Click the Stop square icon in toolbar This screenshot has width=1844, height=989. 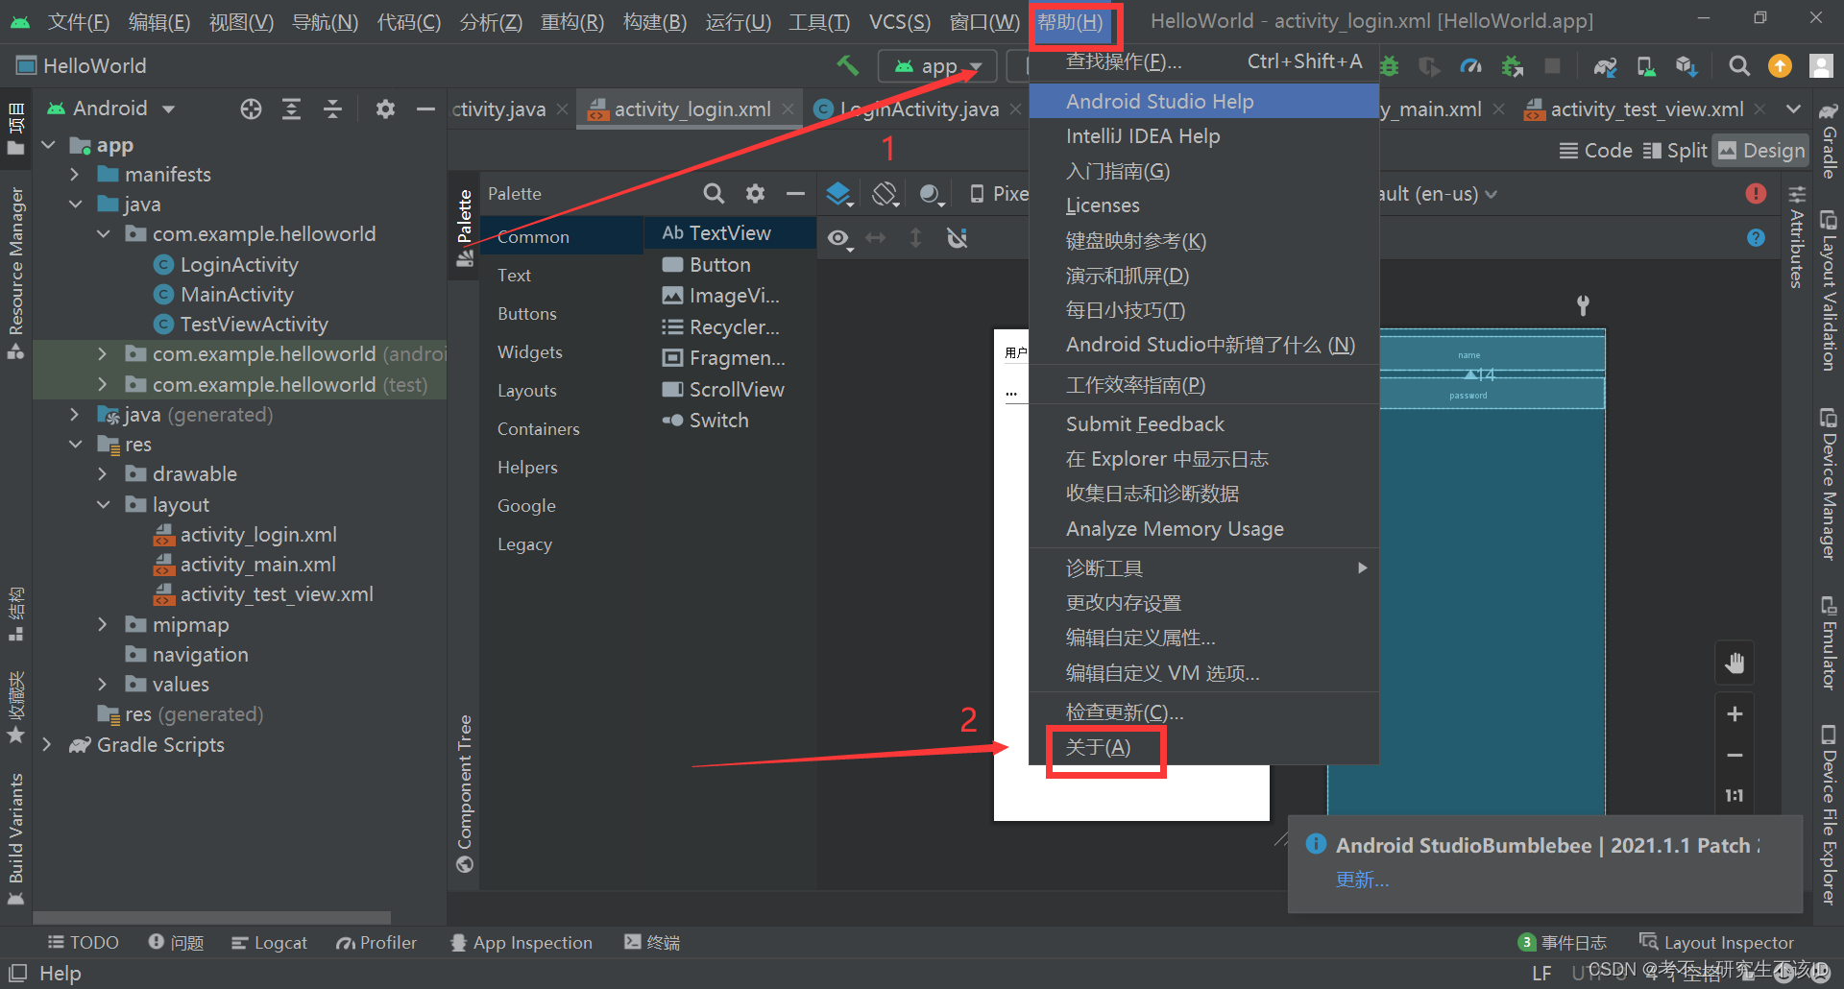pos(1552,65)
